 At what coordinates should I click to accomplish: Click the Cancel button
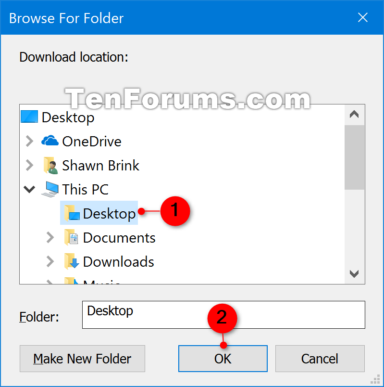click(320, 359)
